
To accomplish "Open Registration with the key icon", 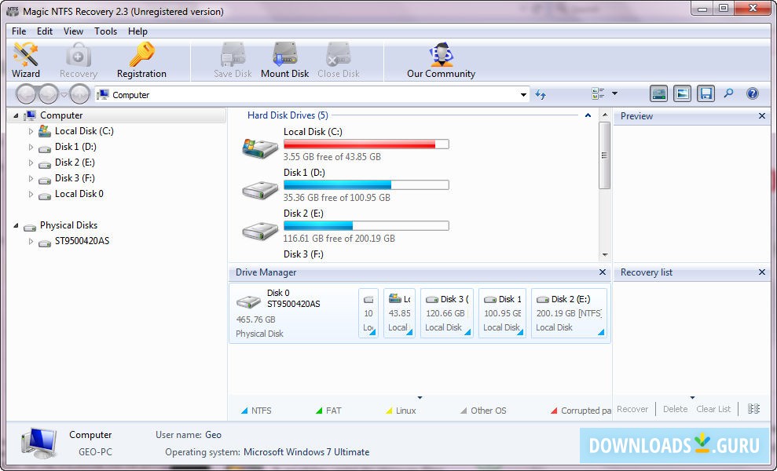I will [141, 60].
